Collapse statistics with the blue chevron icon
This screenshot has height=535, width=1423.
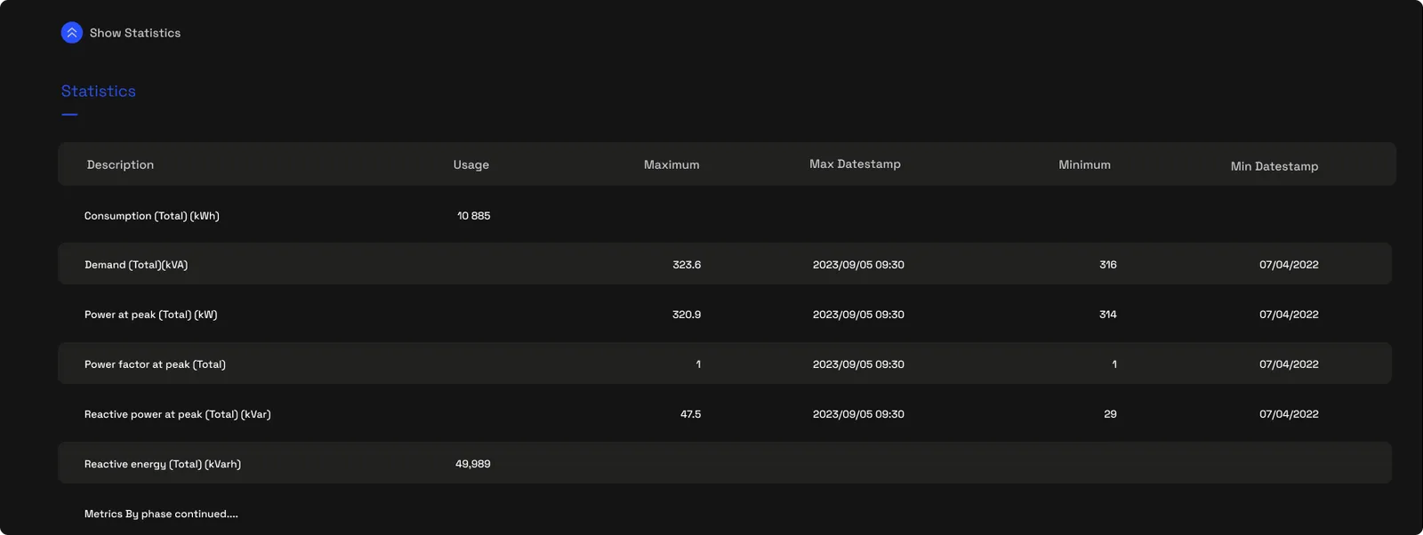point(72,33)
